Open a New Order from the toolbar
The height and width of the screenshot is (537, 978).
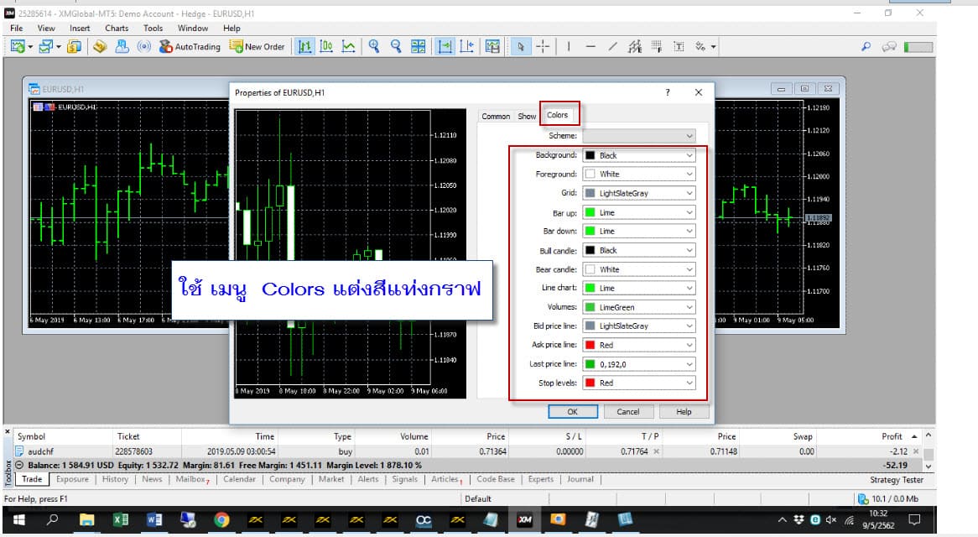(257, 47)
